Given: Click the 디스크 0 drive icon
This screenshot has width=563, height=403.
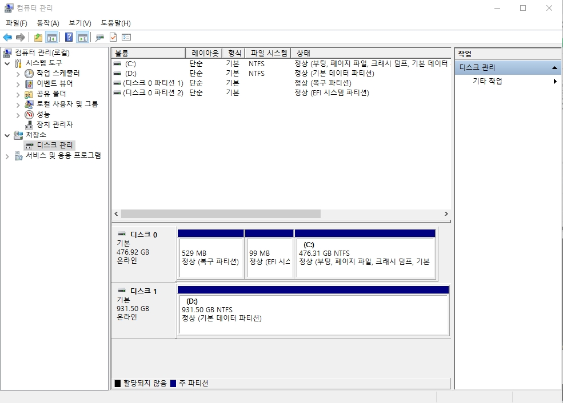Looking at the screenshot, I should coord(122,234).
